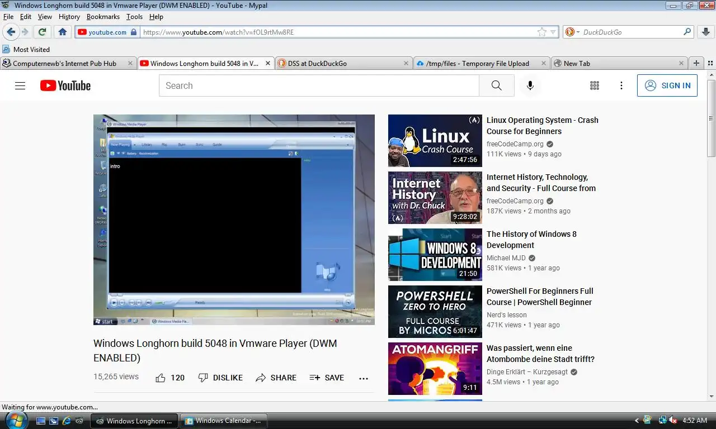Open the Michael MJD channel link
Screen dimensions: 716x429
[x=506, y=258]
